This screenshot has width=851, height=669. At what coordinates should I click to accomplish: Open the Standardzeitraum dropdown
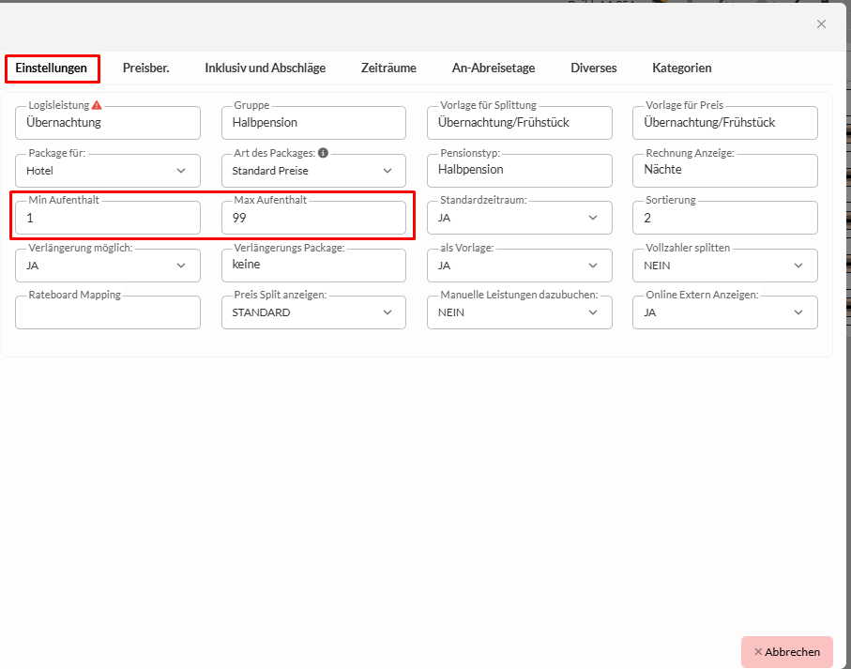[519, 218]
